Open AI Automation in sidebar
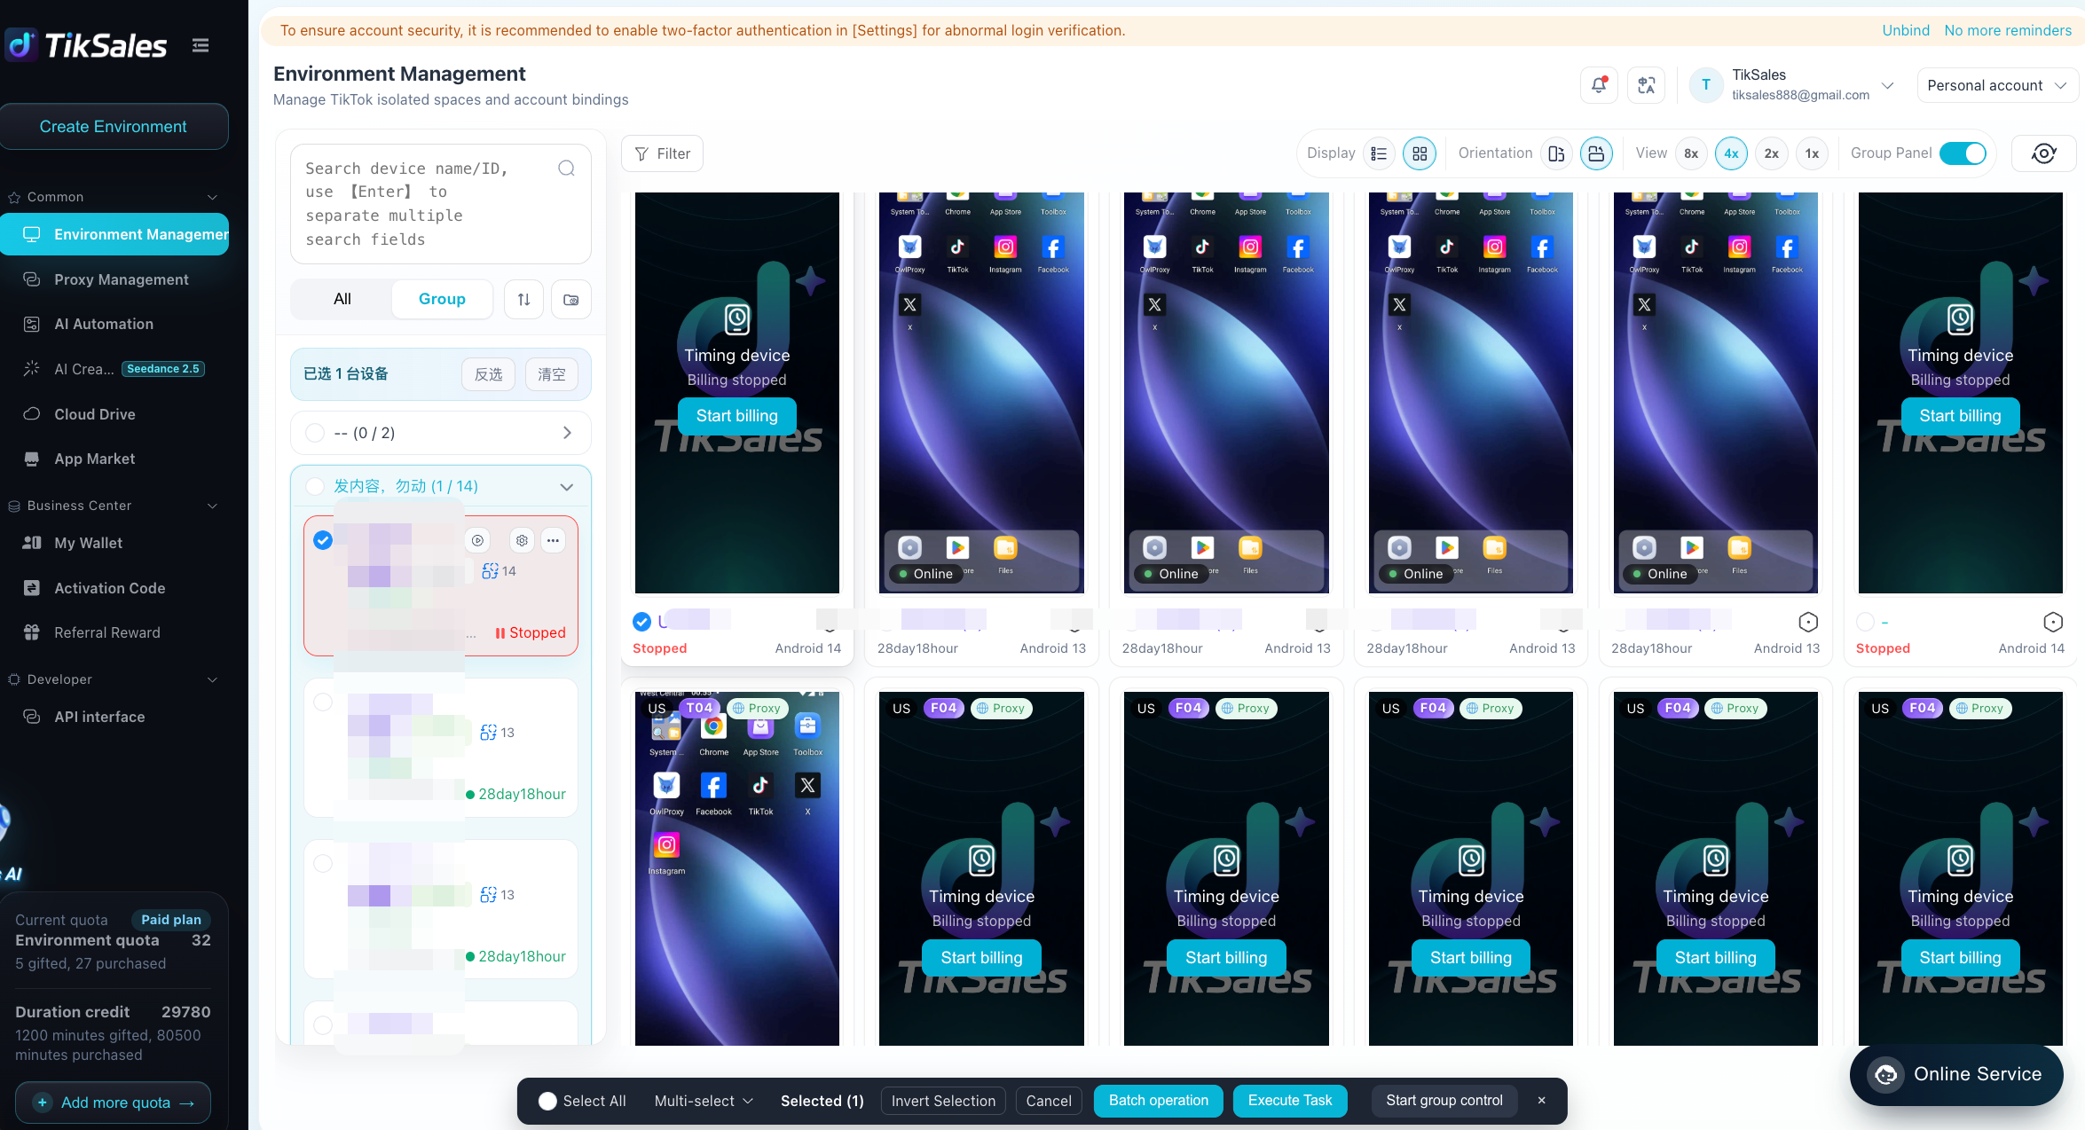The image size is (2085, 1130). tap(114, 325)
